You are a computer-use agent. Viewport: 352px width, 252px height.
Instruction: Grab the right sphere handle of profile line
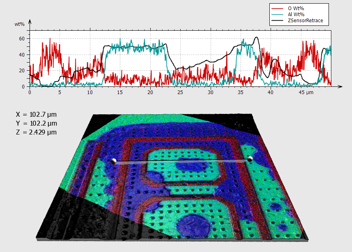(250, 159)
